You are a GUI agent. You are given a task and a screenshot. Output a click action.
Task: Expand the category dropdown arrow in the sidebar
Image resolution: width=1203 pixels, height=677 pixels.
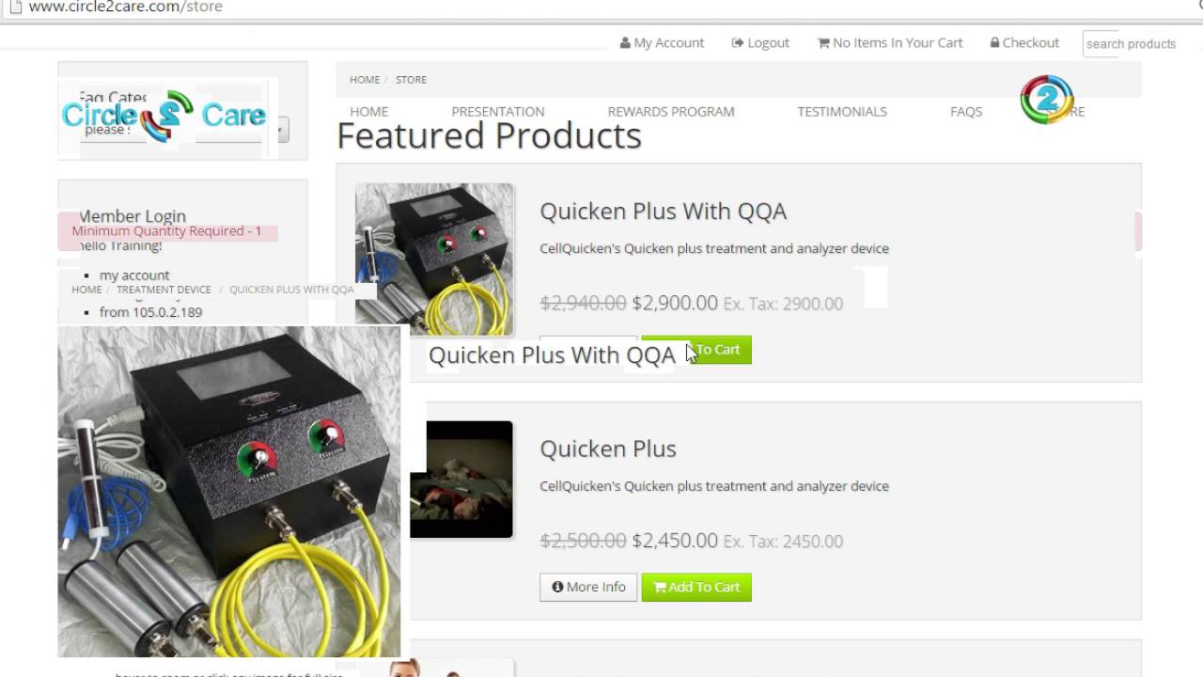point(283,130)
